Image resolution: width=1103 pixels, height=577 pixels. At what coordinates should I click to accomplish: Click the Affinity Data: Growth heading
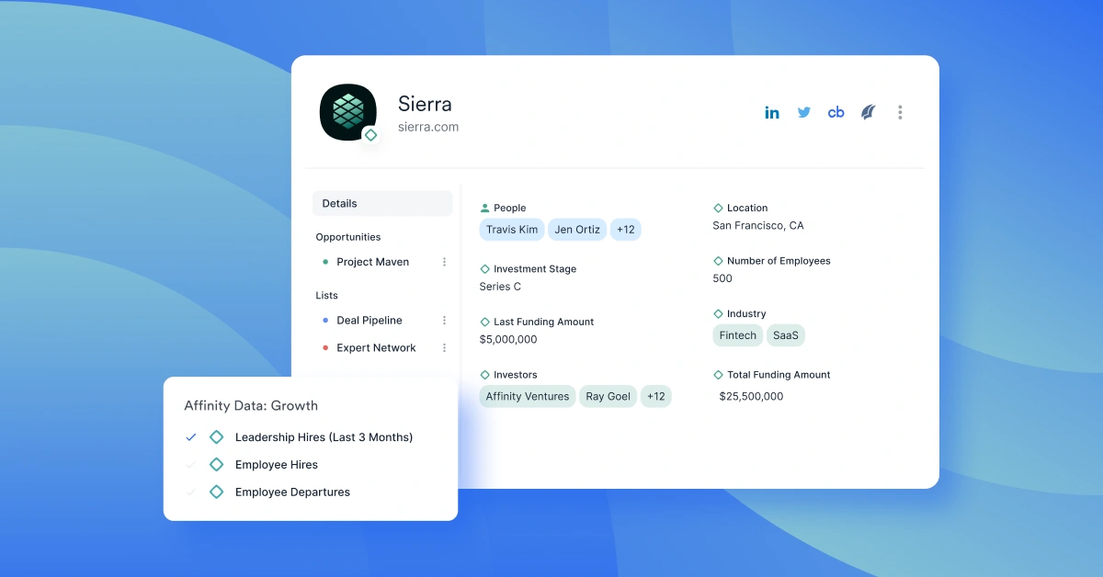(251, 406)
